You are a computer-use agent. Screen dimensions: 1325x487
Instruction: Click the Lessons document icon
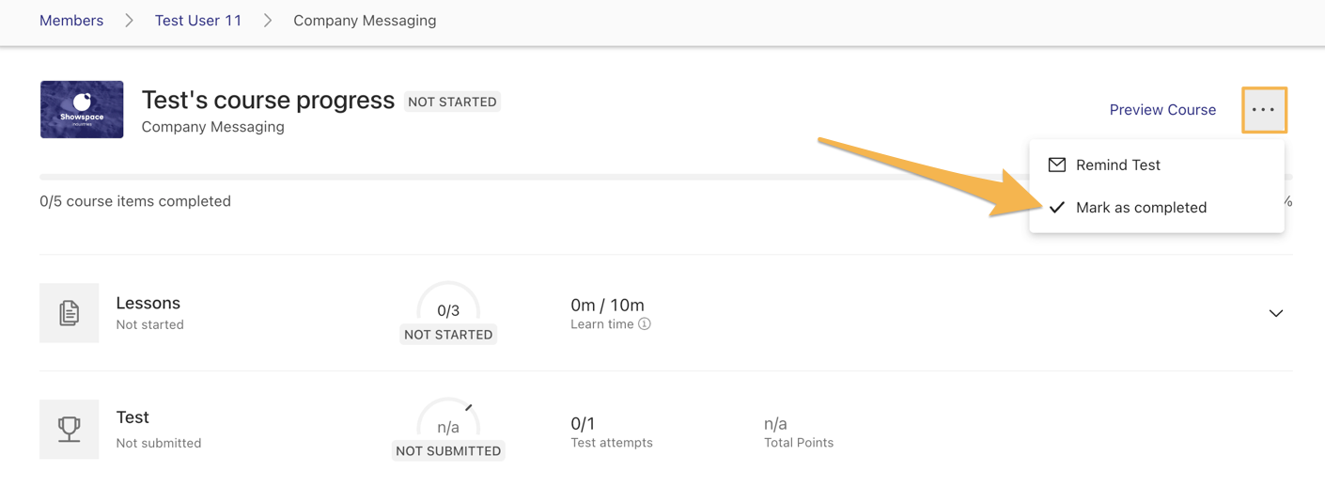70,313
